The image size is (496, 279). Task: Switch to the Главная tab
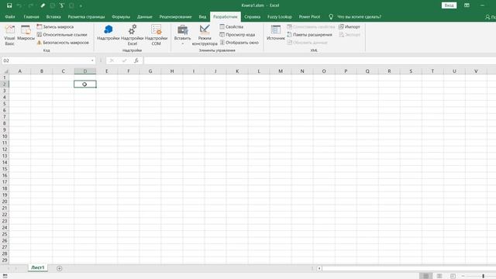click(31, 17)
